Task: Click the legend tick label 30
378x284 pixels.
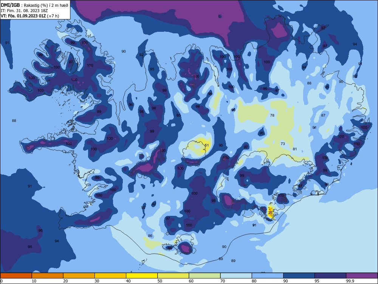Action: 97,281
